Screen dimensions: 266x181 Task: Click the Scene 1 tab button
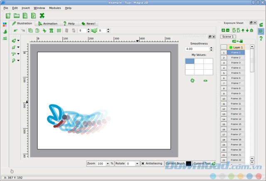(x=228, y=37)
